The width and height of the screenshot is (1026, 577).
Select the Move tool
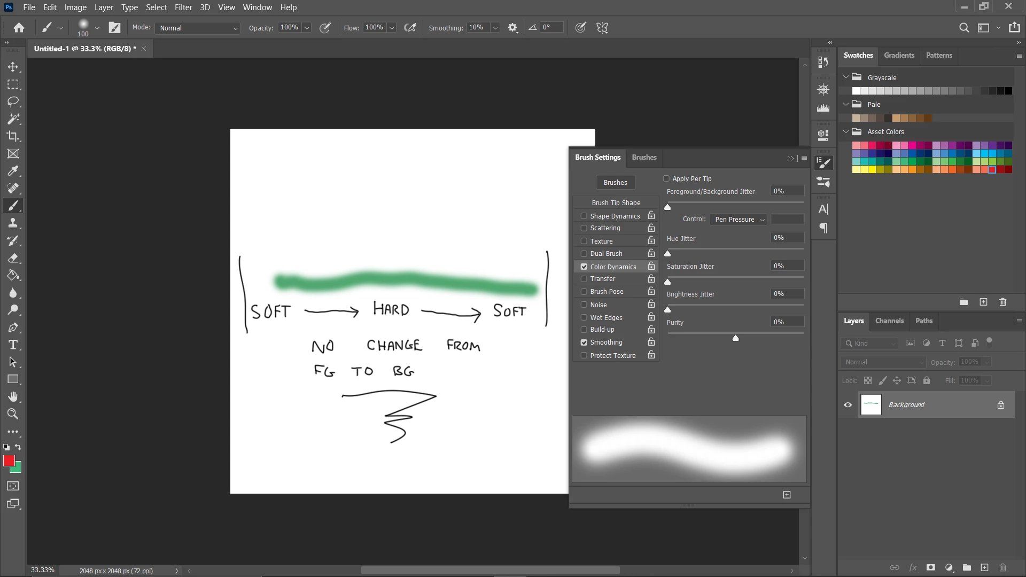13,67
